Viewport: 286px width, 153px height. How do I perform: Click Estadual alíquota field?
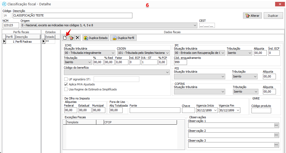(x=85, y=110)
